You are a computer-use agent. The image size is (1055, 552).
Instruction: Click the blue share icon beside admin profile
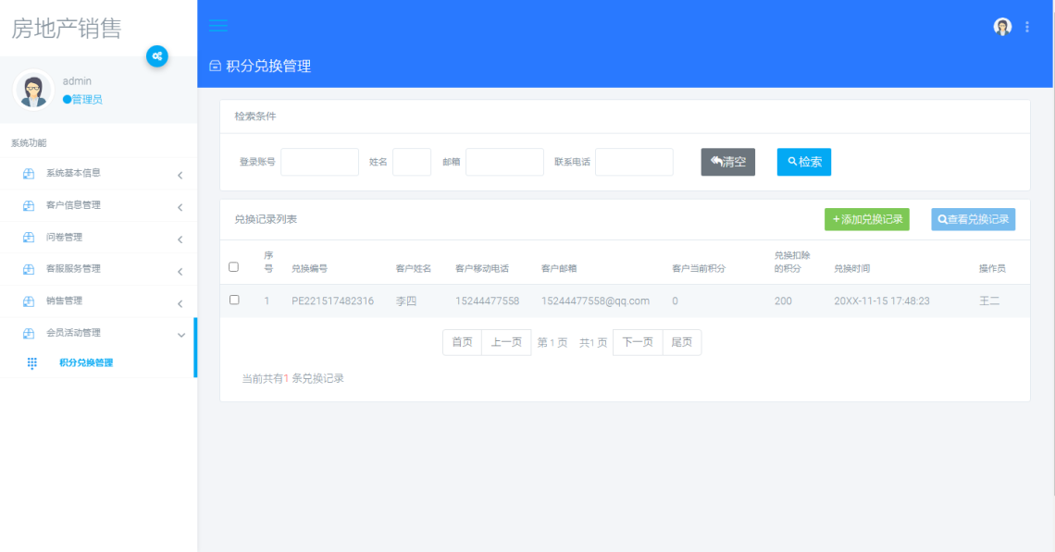pos(157,56)
